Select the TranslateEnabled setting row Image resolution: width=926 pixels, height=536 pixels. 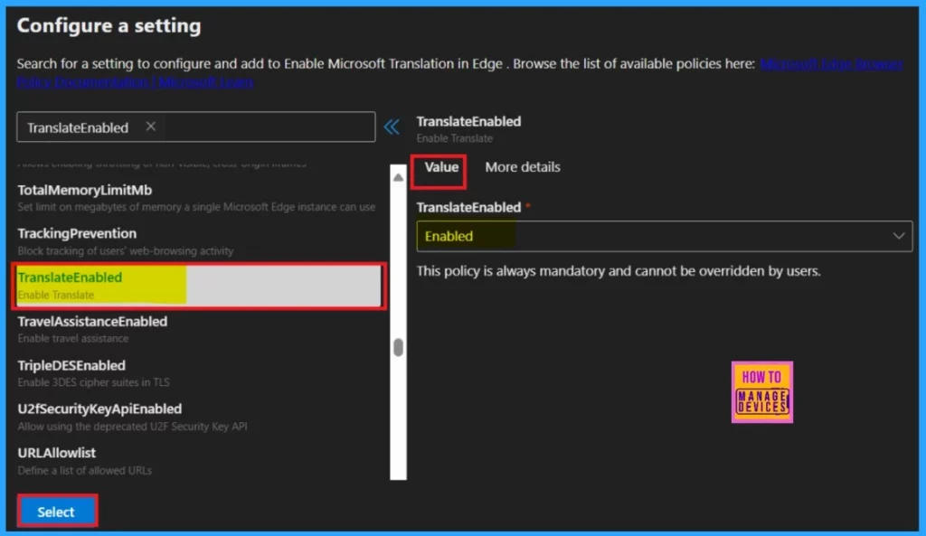click(198, 286)
